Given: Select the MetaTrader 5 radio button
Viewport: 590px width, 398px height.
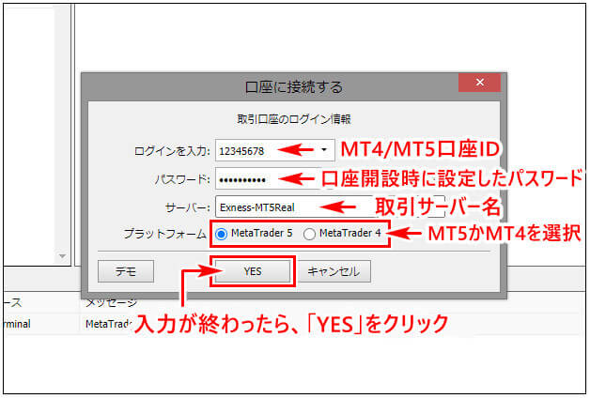Looking at the screenshot, I should pos(222,234).
